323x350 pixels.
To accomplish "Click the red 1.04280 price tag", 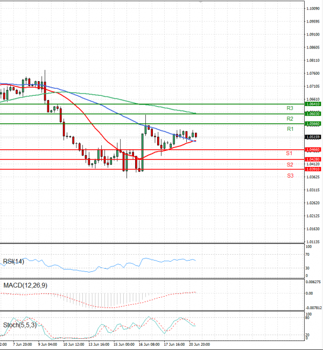I will point(313,159).
